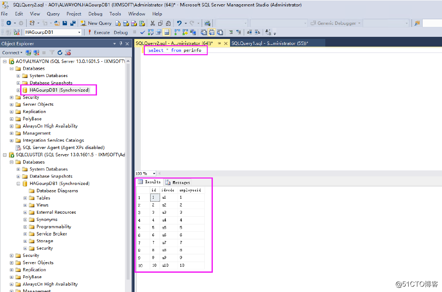Click the Undo arrow icon

179,23
